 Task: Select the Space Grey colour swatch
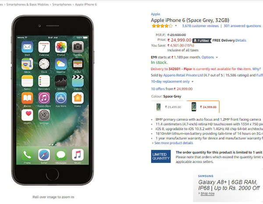tap(203, 107)
